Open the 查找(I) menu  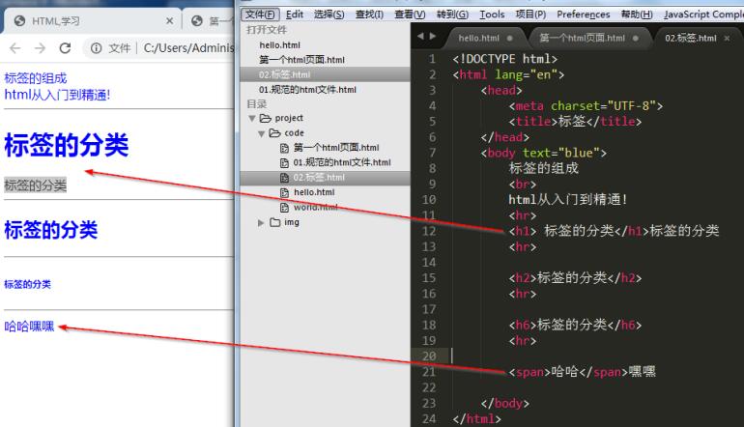[x=369, y=14]
